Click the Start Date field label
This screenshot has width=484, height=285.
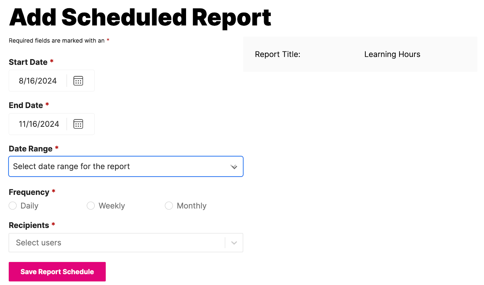[28, 62]
